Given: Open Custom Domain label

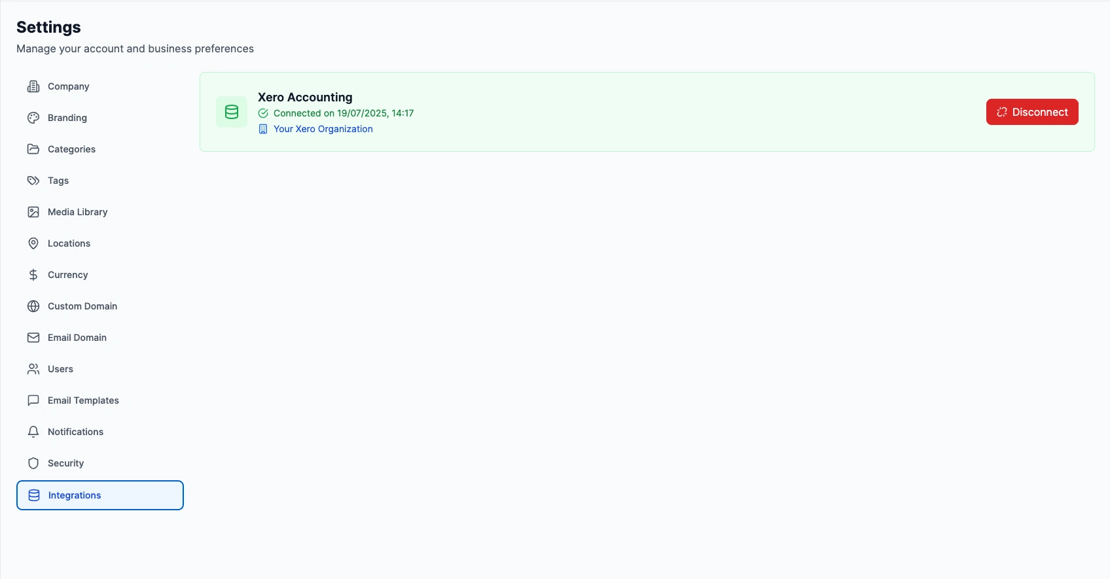Looking at the screenshot, I should [82, 306].
